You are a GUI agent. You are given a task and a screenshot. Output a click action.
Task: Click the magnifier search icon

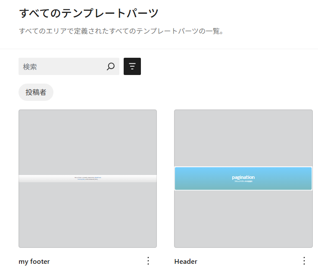click(111, 66)
